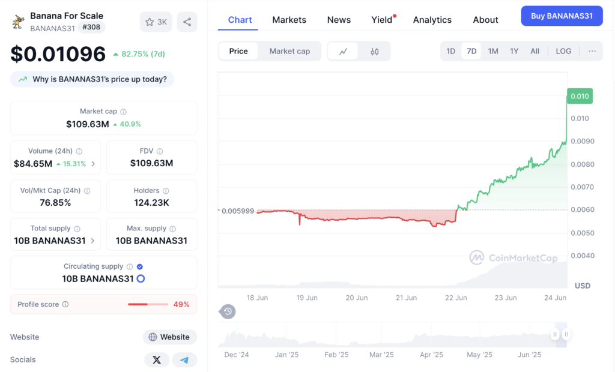This screenshot has width=615, height=372.
Task: Switch to the News tab
Action: click(x=339, y=20)
